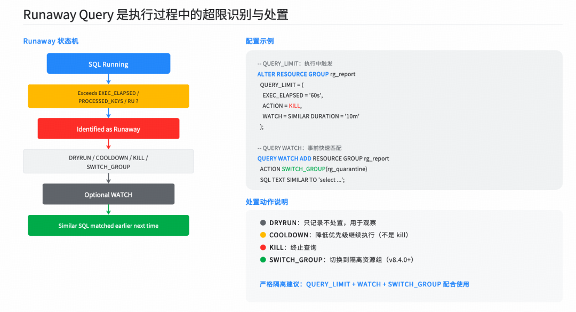Click ALTER RESOURCE GROUP keyword text
The width and height of the screenshot is (576, 312).
tap(293, 74)
